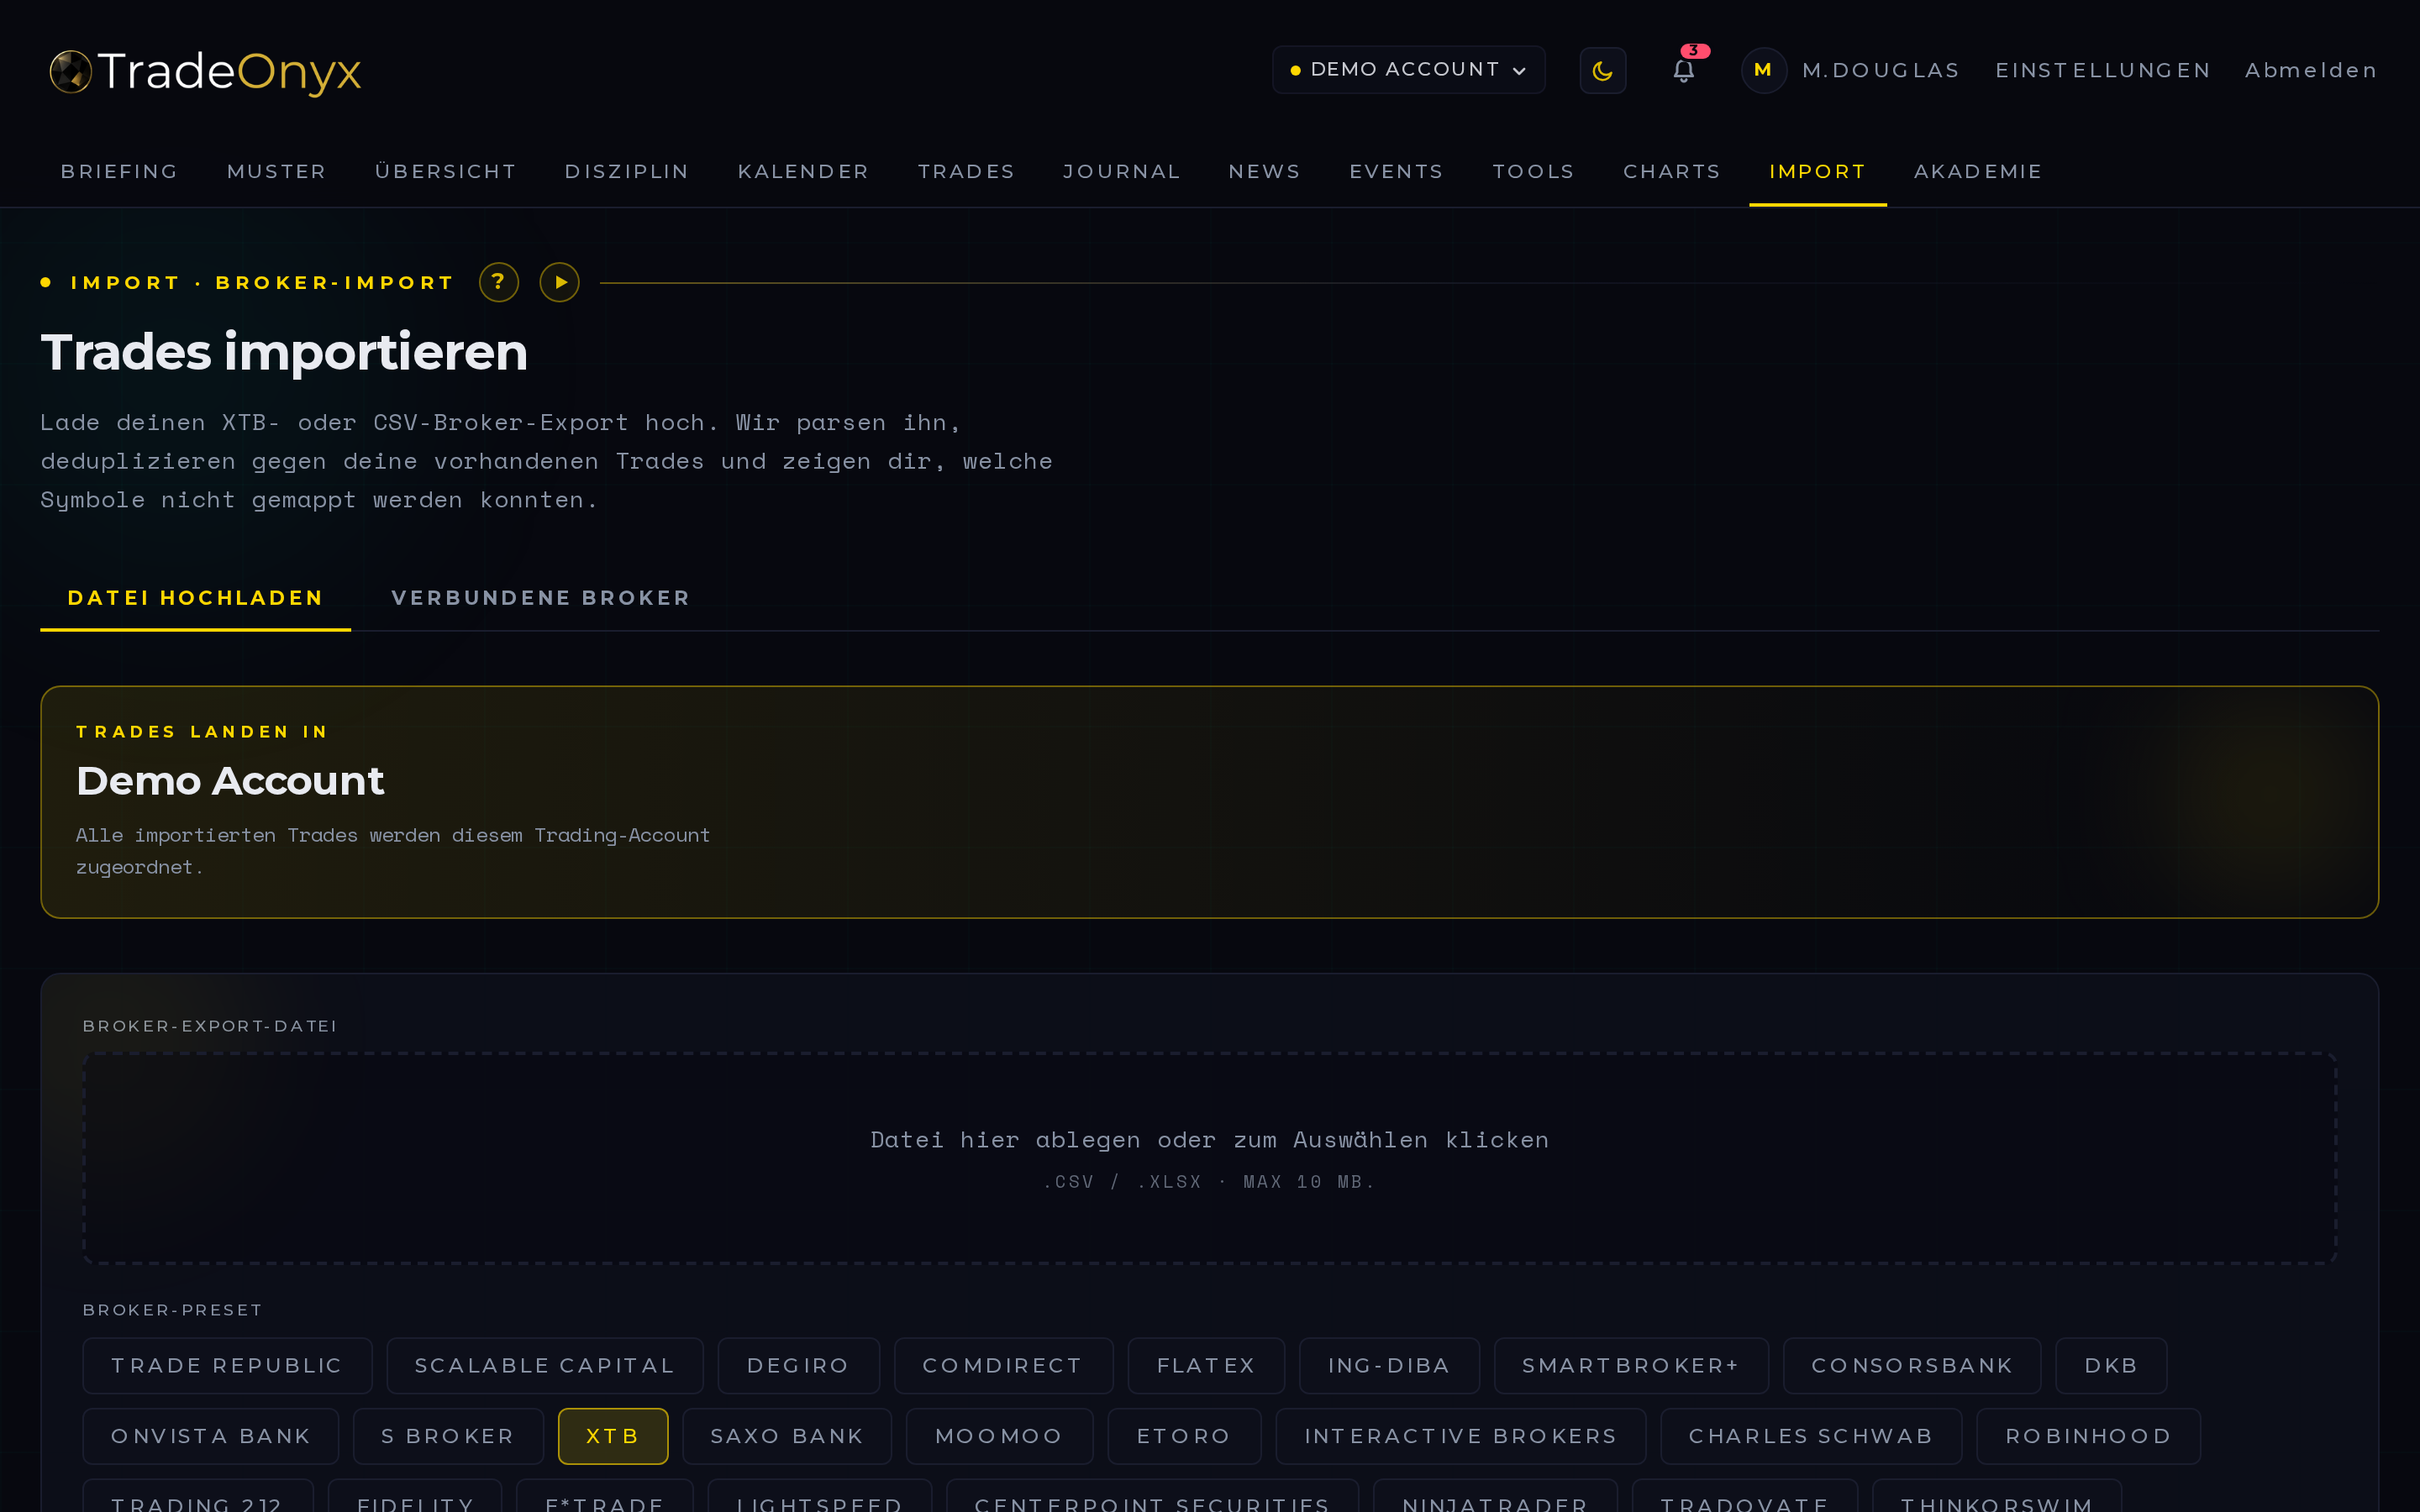Screen dimensions: 2420x1512
Task: Switch to Übersicht tab
Action: click(x=446, y=171)
